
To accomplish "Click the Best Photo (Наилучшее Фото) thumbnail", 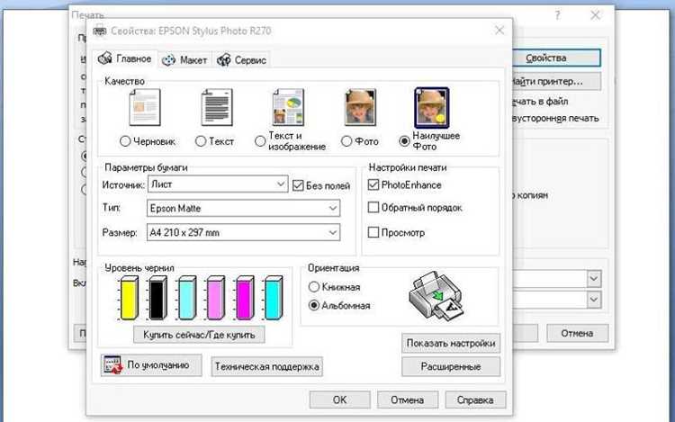I will [432, 108].
